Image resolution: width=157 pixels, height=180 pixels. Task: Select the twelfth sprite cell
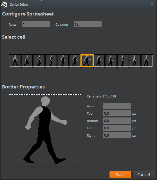(147, 61)
